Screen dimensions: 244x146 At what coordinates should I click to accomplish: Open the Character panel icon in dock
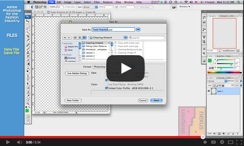click(204, 49)
